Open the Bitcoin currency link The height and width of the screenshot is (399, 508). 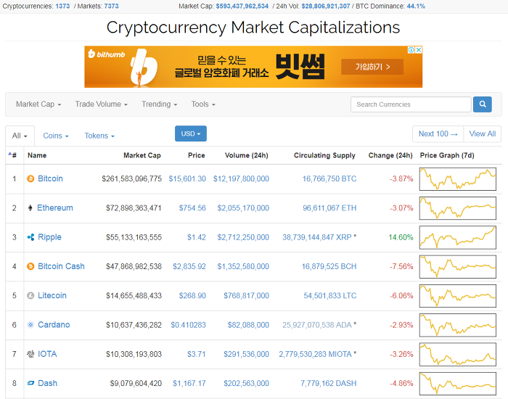[50, 178]
